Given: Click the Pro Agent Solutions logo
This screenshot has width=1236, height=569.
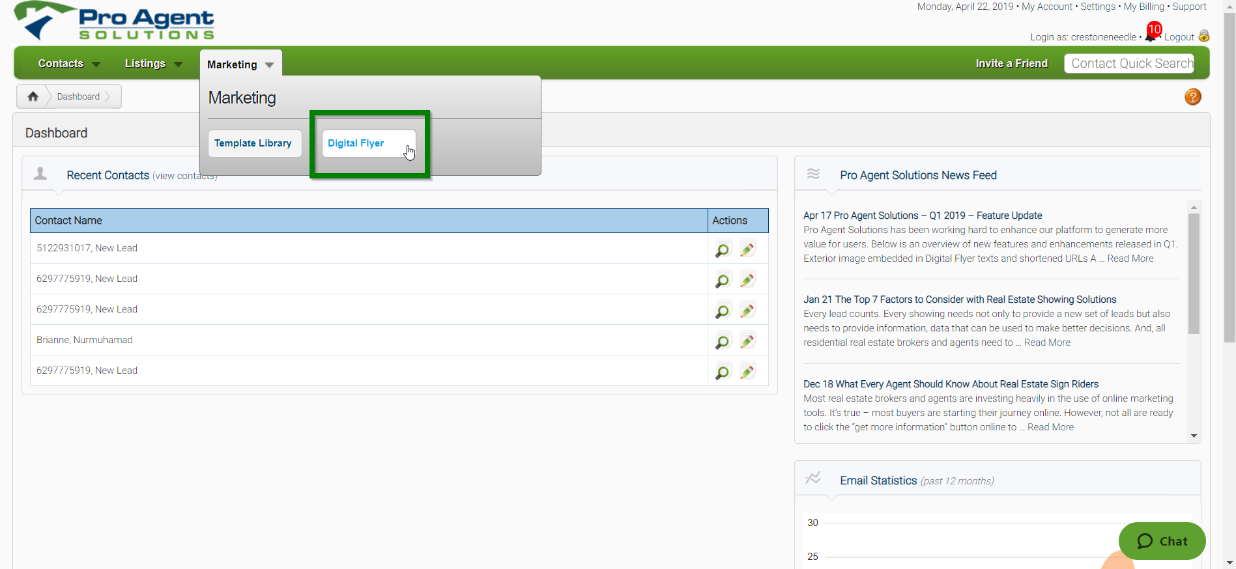Looking at the screenshot, I should (115, 21).
